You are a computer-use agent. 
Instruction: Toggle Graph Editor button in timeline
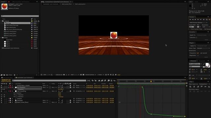coord(114,81)
